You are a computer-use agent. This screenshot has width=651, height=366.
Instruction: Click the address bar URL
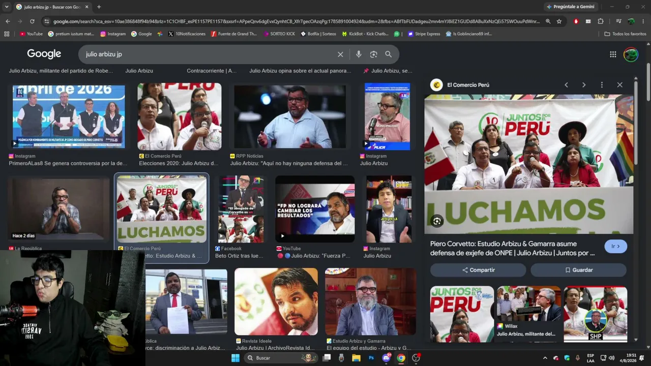click(297, 21)
